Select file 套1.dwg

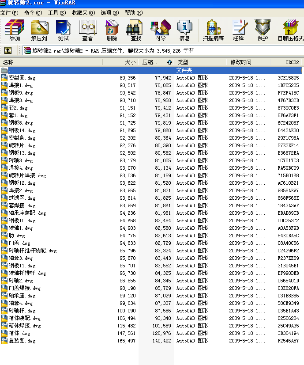(x=18, y=115)
